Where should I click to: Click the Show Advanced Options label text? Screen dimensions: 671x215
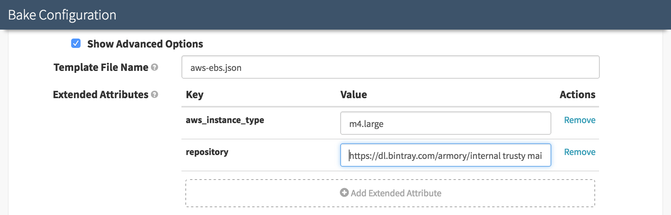(145, 44)
